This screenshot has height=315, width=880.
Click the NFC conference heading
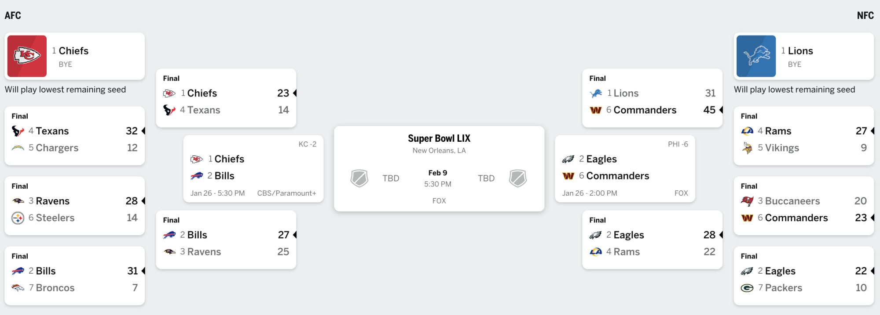pos(865,15)
